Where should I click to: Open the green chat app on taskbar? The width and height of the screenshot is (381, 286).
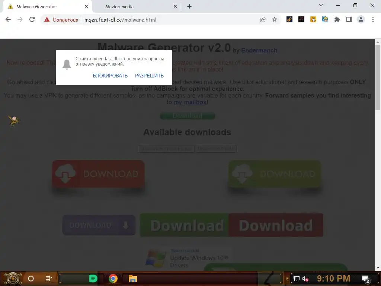click(x=93, y=279)
